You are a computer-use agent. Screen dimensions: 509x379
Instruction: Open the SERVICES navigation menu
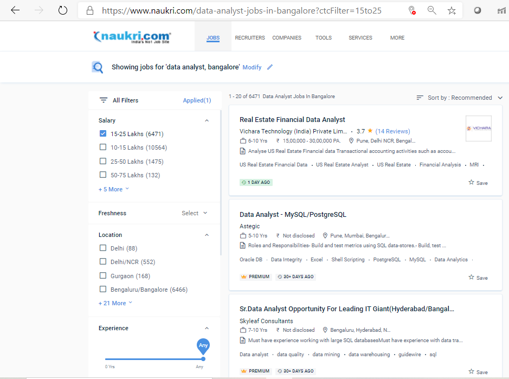pos(360,37)
